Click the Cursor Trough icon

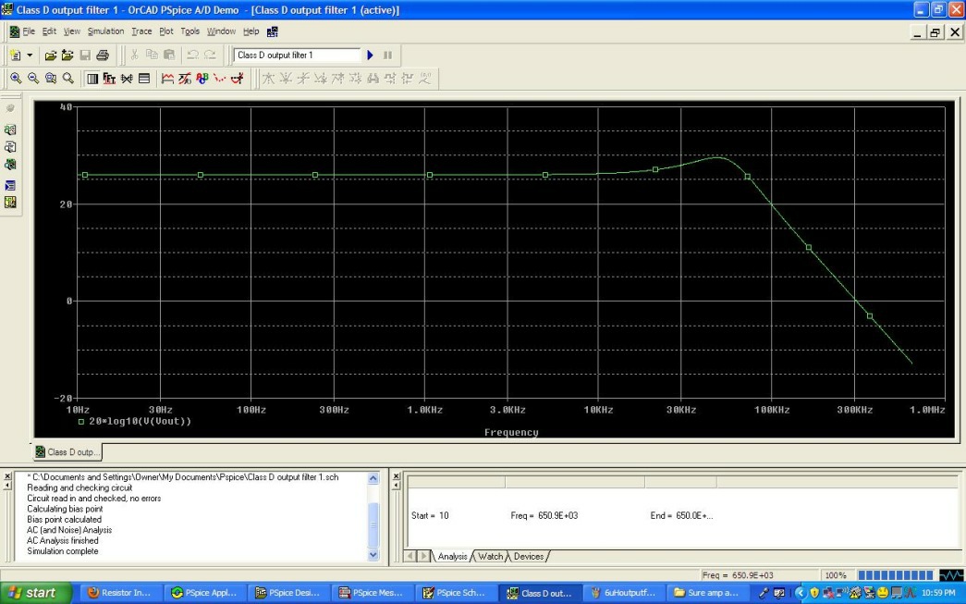click(286, 79)
